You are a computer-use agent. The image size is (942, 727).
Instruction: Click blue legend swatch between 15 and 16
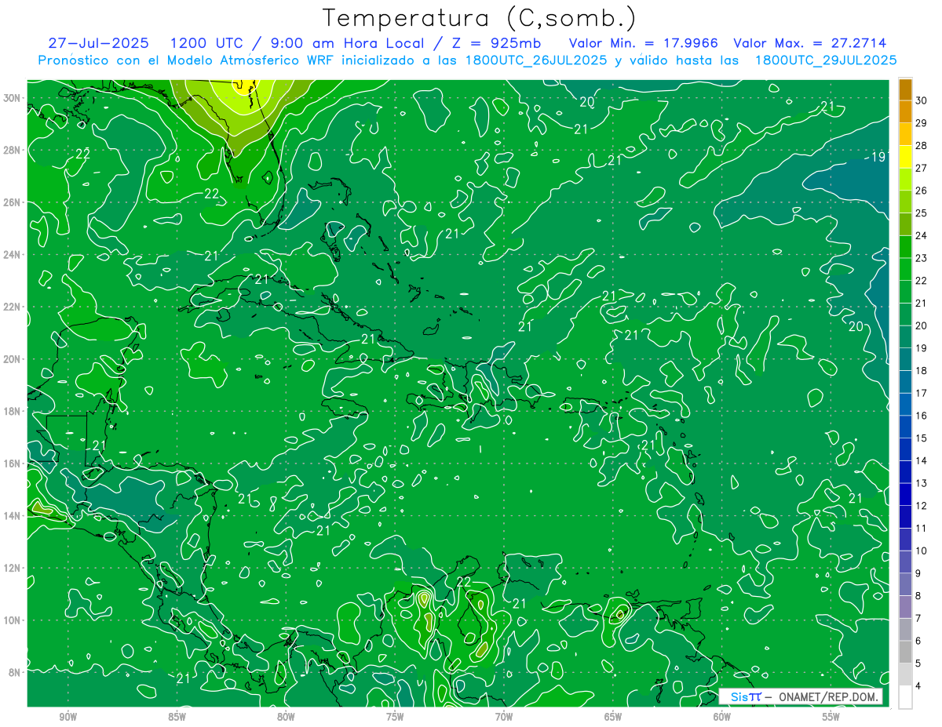coord(906,427)
